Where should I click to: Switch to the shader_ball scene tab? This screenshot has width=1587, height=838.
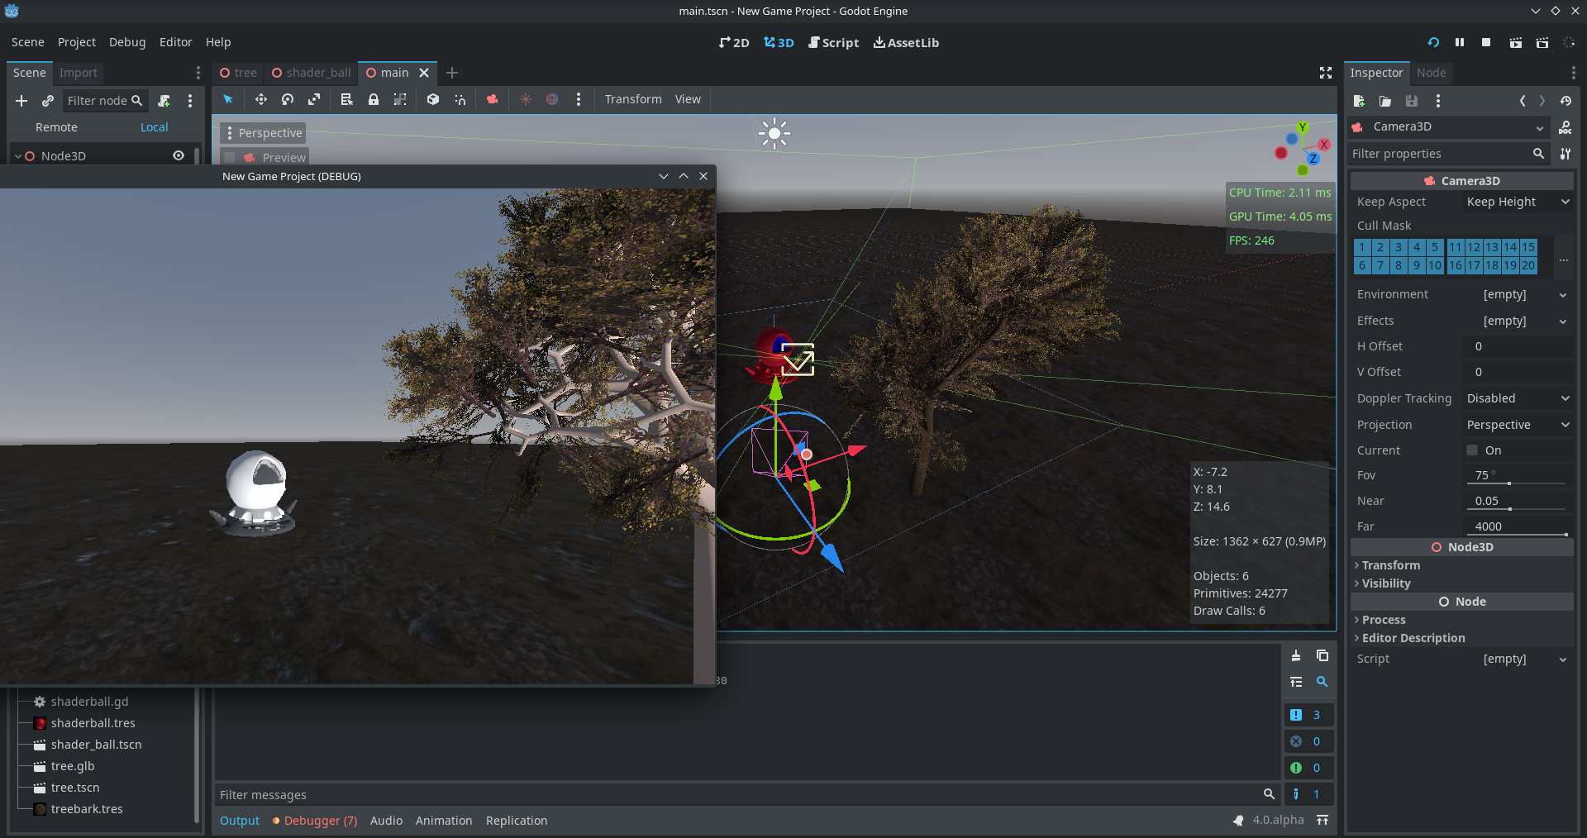(317, 73)
